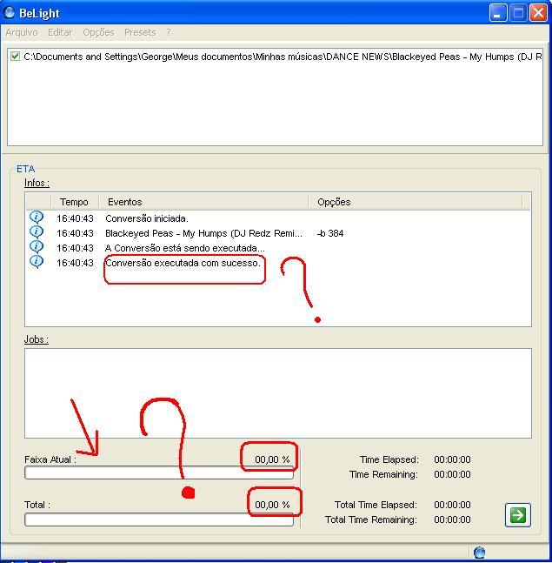Screen dimensions: 552x563
Task: Select the Blackeyed Peas file path entry
Action: pyautogui.click(x=283, y=57)
